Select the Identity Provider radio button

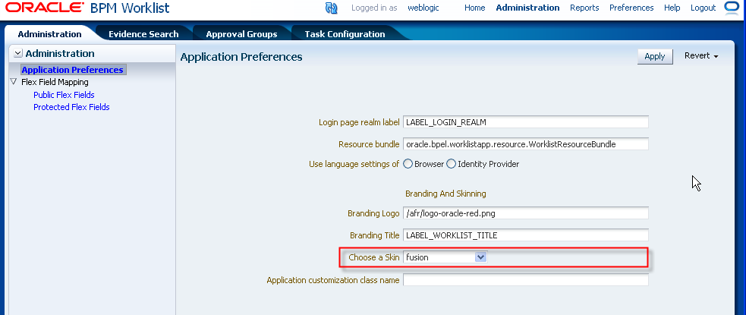point(451,164)
